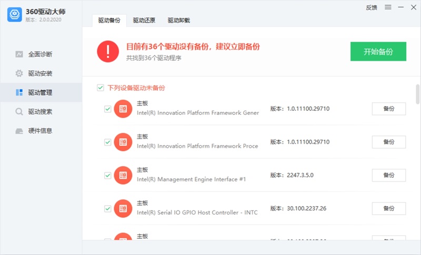Click motherboard icon for Innovation Platform Framework Gener
This screenshot has width=421, height=255.
[x=123, y=109]
